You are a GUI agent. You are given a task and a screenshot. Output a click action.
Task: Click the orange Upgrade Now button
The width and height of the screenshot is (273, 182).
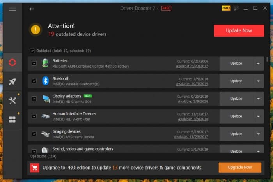240,167
